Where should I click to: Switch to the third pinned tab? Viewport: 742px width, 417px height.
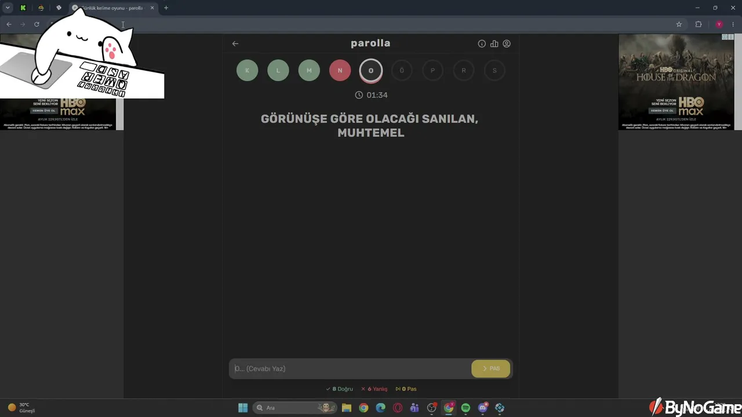point(59,8)
